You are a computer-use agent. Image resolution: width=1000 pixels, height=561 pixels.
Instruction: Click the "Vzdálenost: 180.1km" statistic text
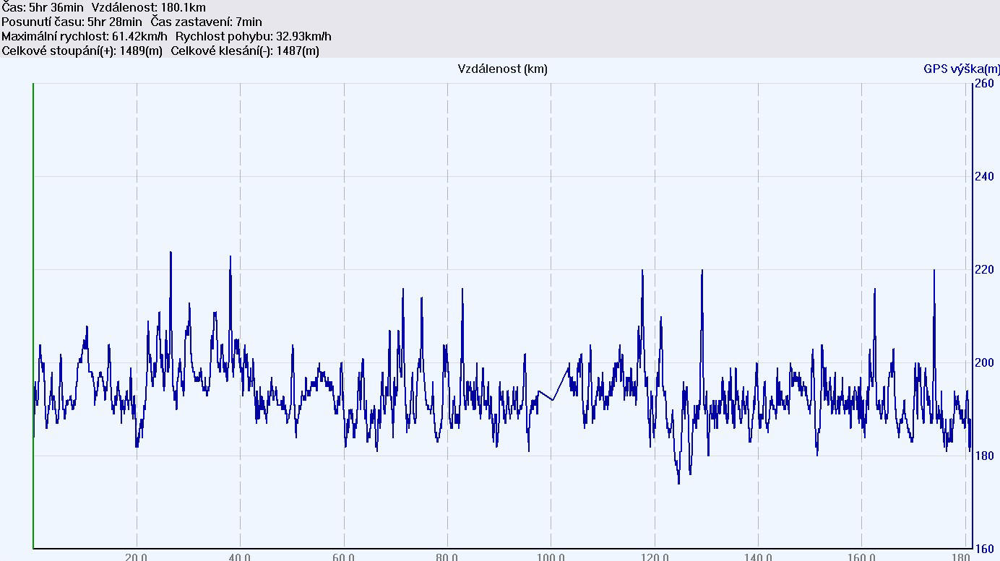148,8
